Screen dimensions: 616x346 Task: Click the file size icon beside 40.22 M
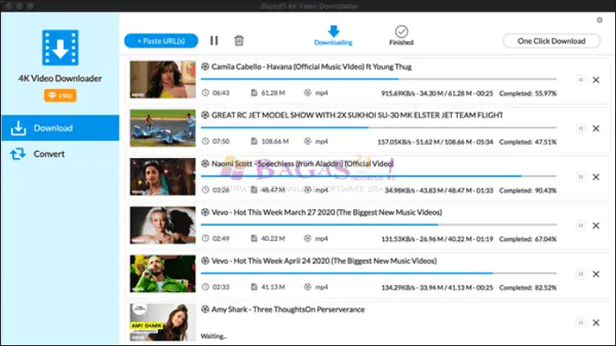coord(254,238)
